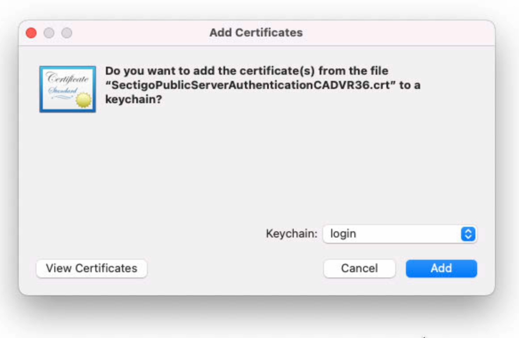Click the gray minimize window button
The width and height of the screenshot is (519, 338).
pos(49,33)
